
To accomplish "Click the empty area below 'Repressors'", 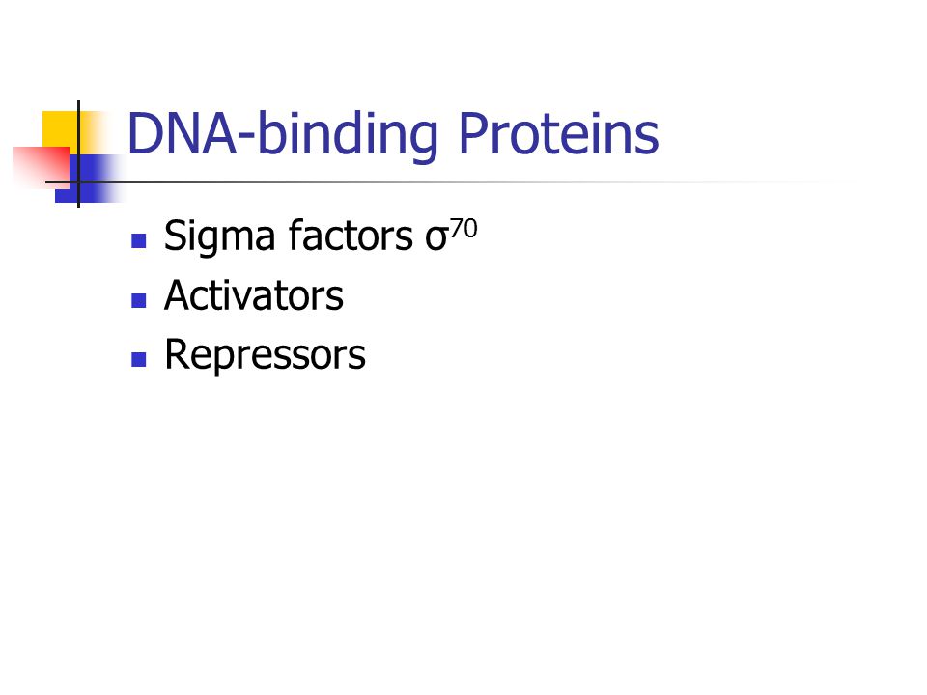I will coord(414,502).
